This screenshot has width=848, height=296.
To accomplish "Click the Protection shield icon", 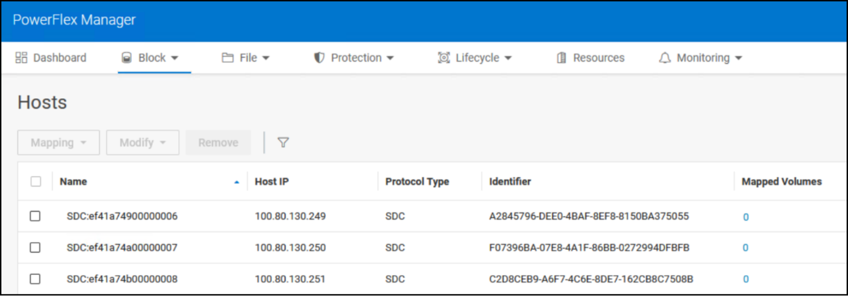I will click(319, 58).
